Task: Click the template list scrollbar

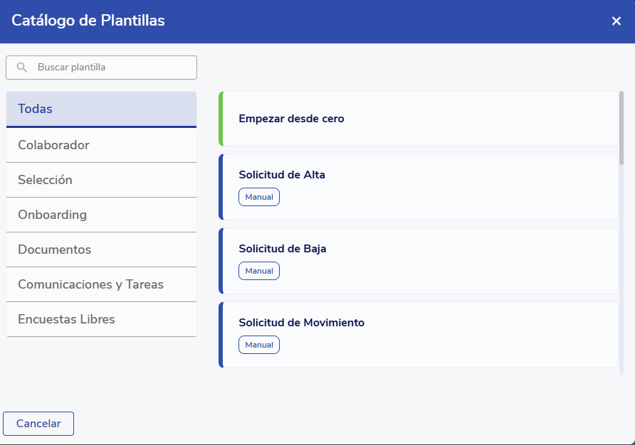Action: (x=621, y=128)
